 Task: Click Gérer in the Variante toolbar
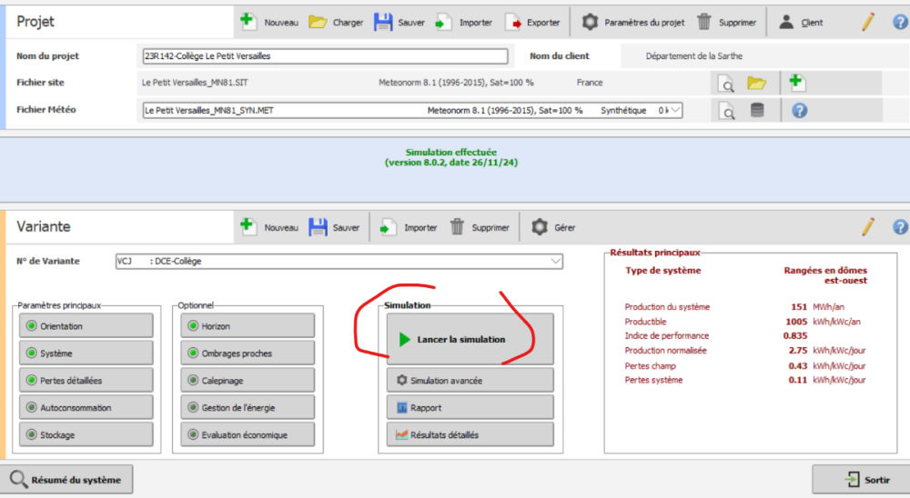(x=554, y=227)
